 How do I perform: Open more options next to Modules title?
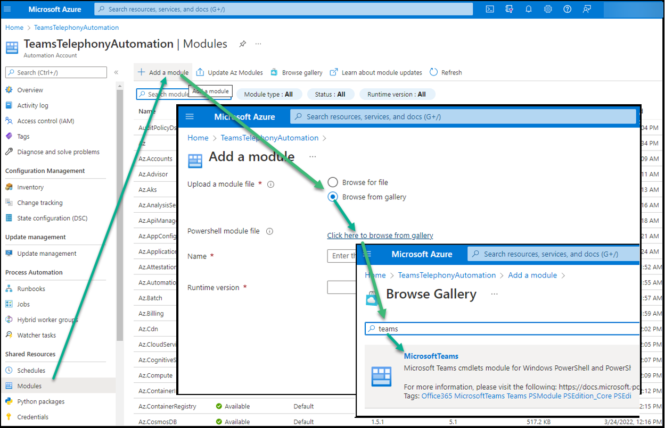click(x=258, y=44)
